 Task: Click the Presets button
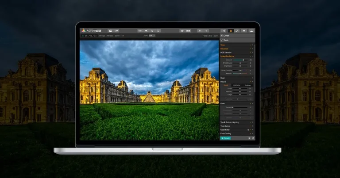coord(226,138)
